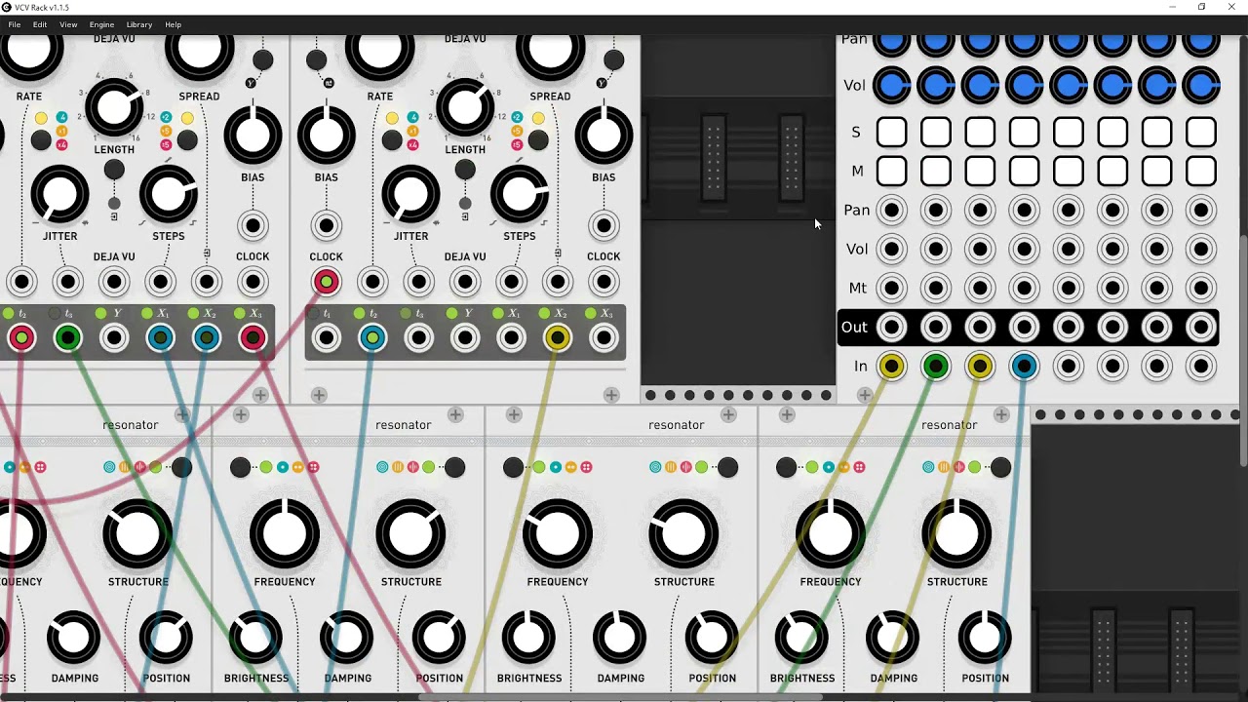Click the JITTER knob on right Marbles module
Screen dimensions: 1248x702
[410, 195]
